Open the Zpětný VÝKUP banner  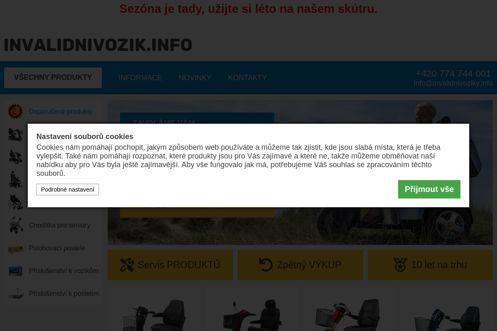coord(300,265)
